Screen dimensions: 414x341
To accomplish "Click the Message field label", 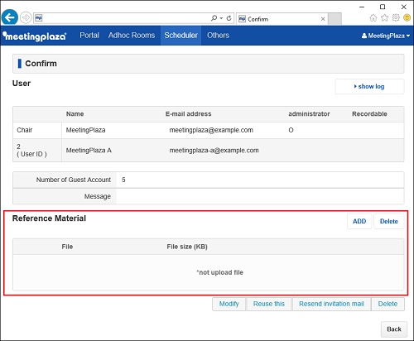I will [98, 196].
